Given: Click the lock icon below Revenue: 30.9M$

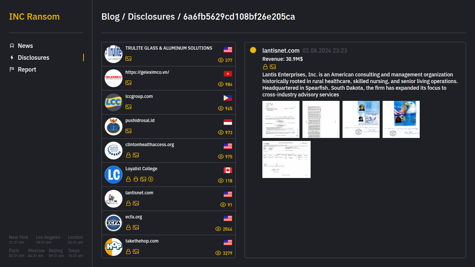Looking at the screenshot, I should tap(265, 67).
